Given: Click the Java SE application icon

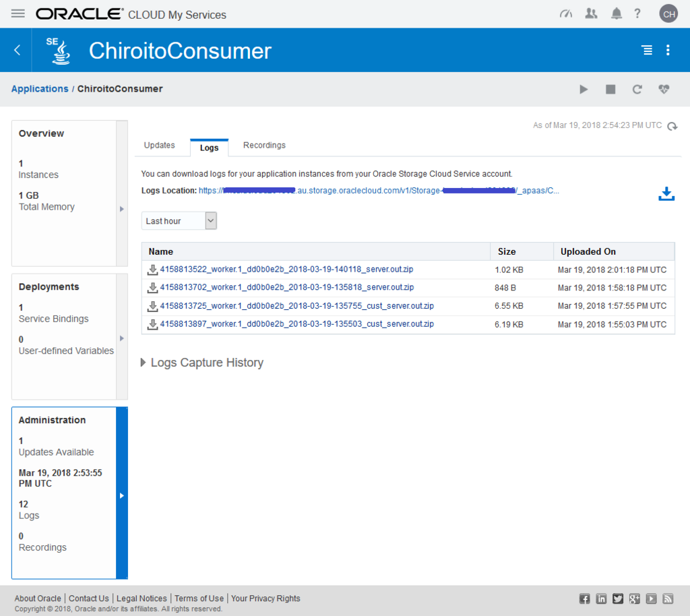Looking at the screenshot, I should [59, 51].
